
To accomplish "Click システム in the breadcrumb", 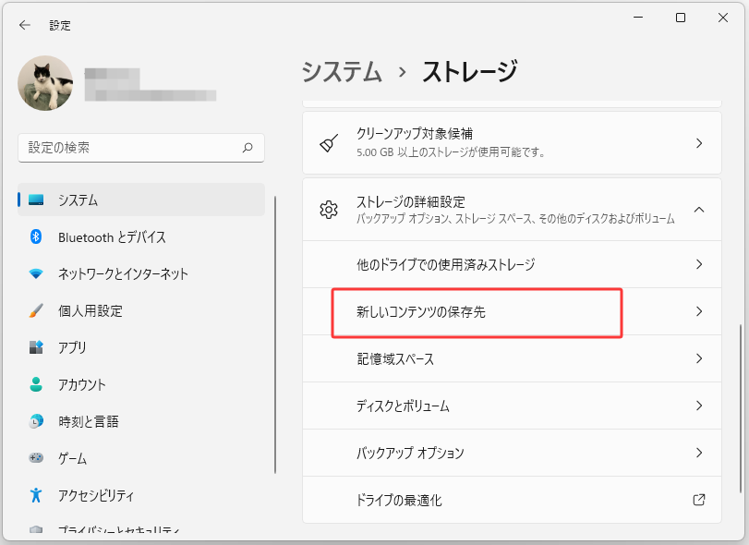I will point(341,72).
